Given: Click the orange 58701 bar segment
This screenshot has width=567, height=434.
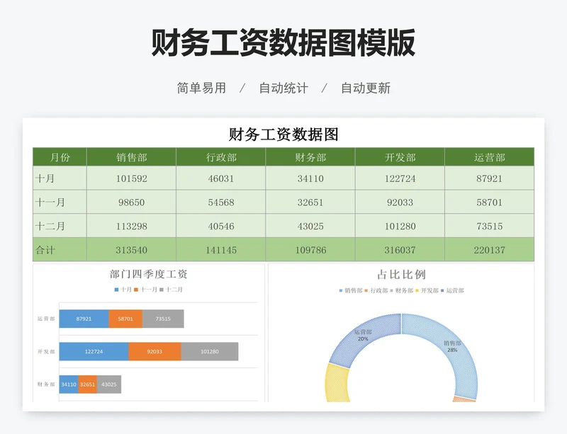Looking at the screenshot, I should click(125, 319).
